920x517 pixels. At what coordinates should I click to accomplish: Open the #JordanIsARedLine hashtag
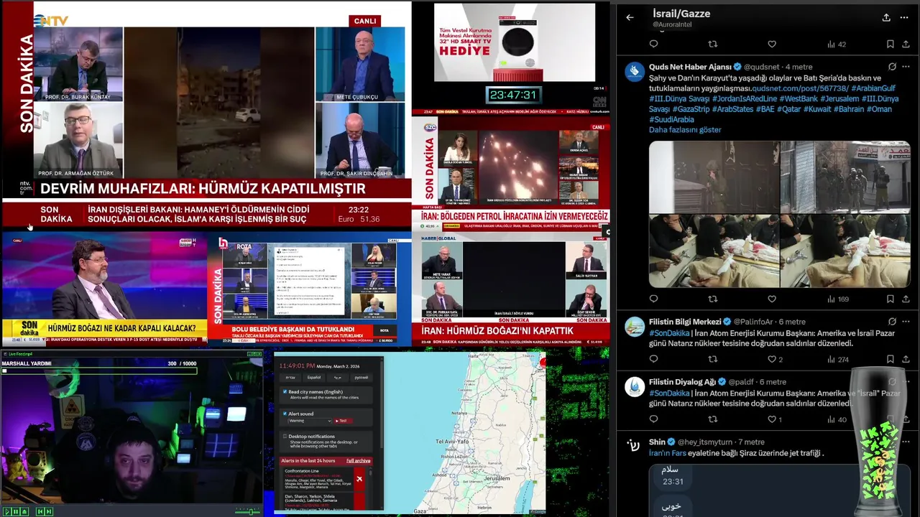[744, 98]
